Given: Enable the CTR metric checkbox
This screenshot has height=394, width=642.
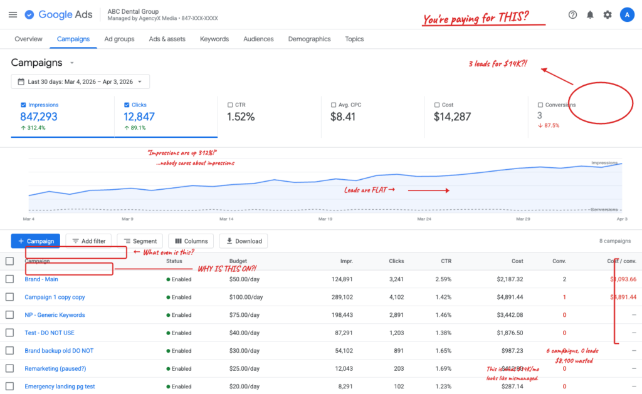Looking at the screenshot, I should [229, 105].
